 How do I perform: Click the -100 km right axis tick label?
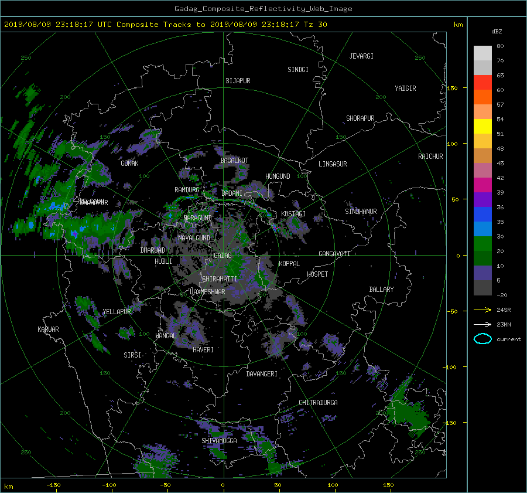pyautogui.click(x=451, y=367)
